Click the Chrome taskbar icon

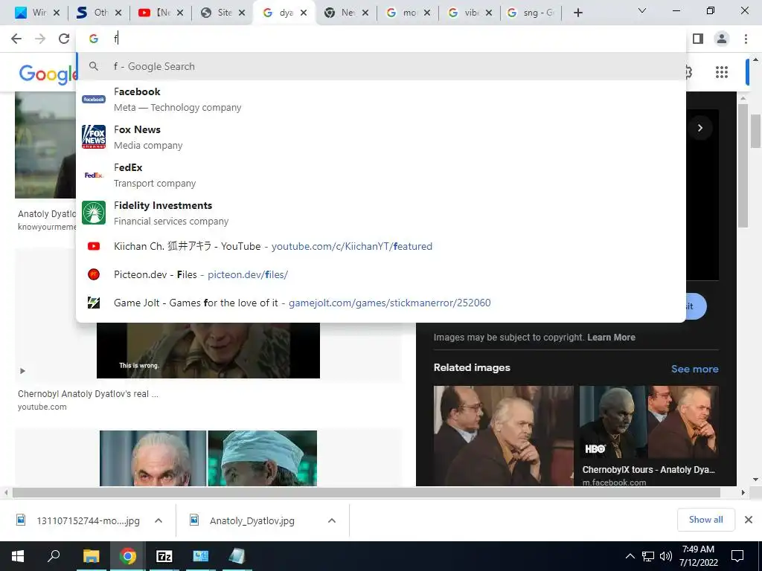tap(128, 556)
